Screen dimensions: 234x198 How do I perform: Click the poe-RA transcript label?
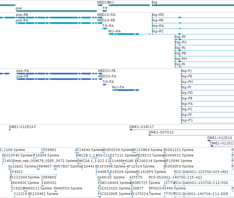[22, 20]
